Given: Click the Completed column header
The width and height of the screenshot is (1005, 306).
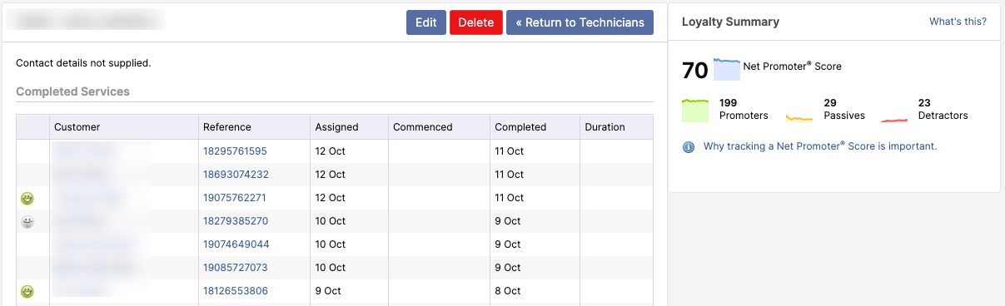Looking at the screenshot, I should [520, 127].
